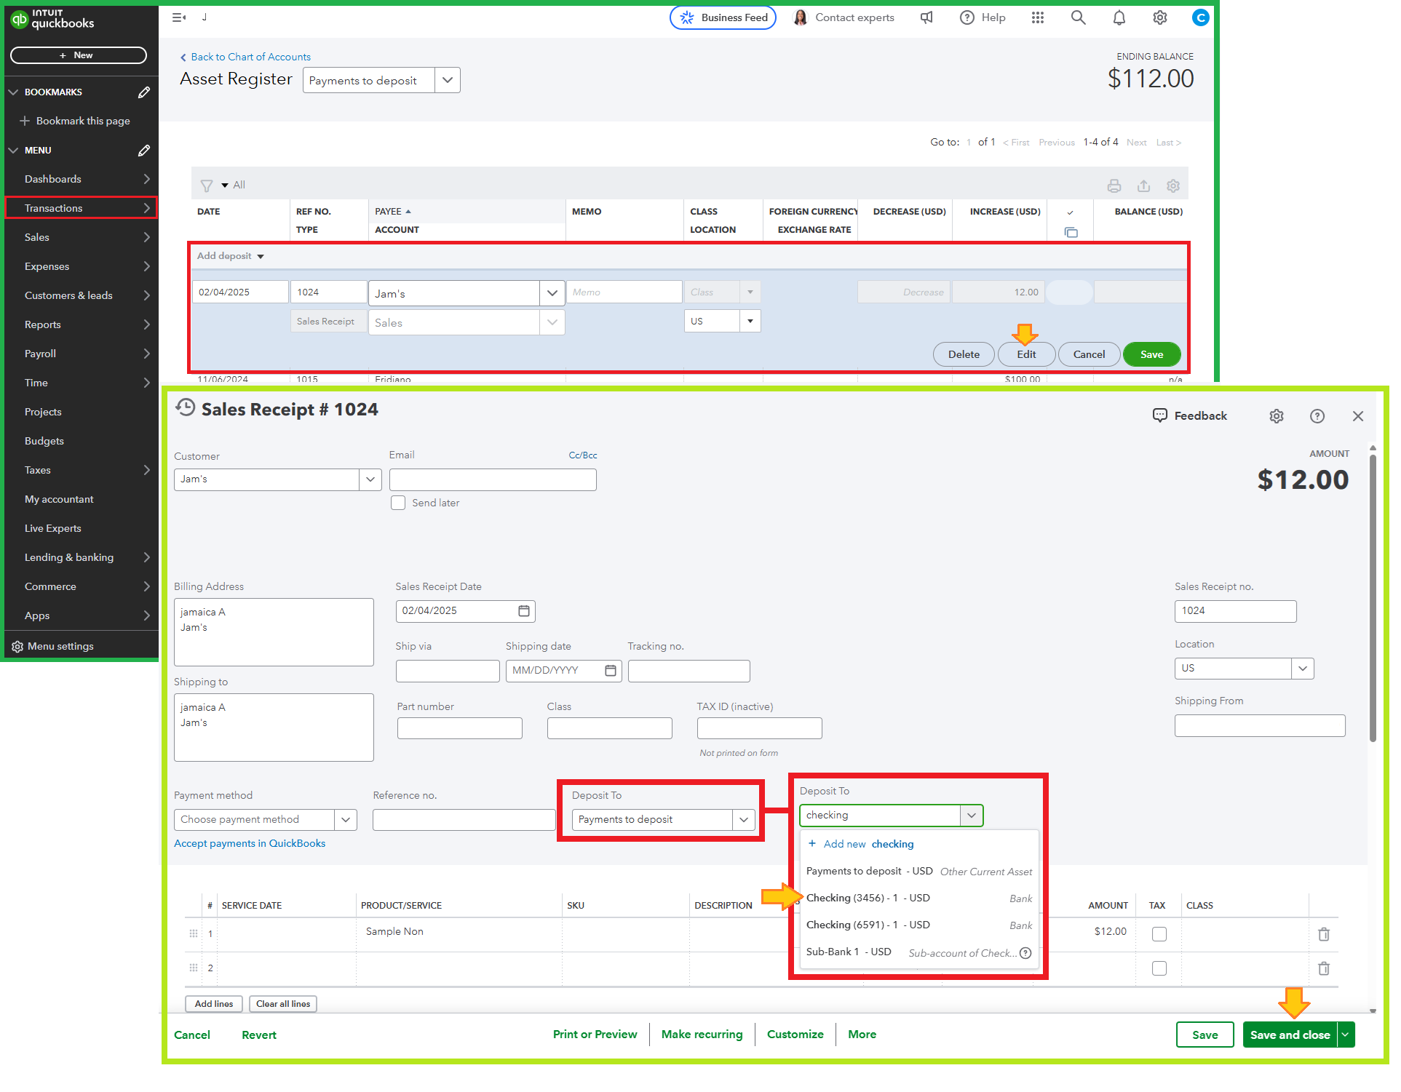Image resolution: width=1401 pixels, height=1092 pixels.
Task: Export the register list
Action: (1144, 186)
